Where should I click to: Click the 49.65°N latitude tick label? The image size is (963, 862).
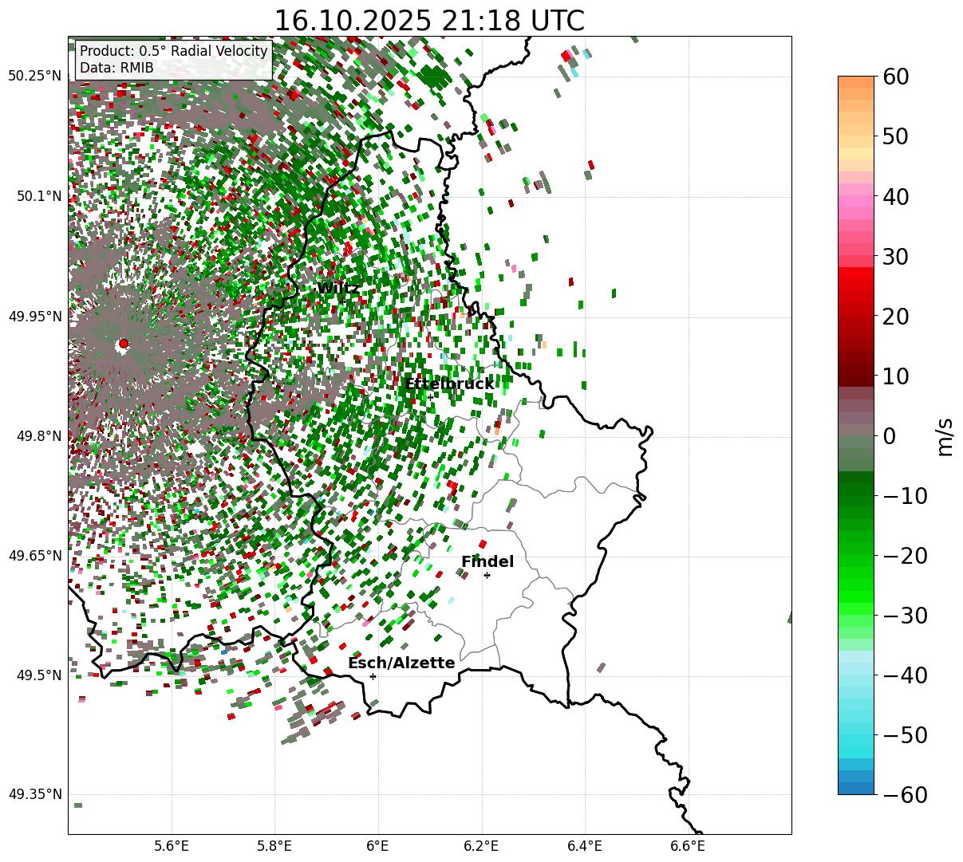tap(34, 556)
